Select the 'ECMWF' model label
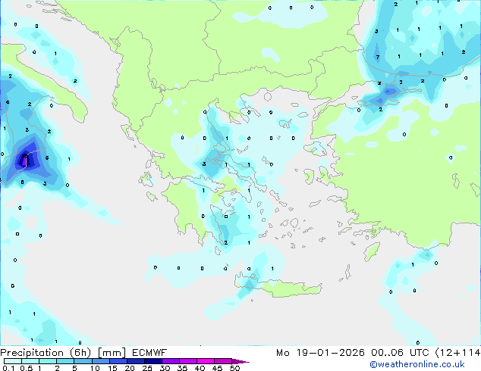The width and height of the screenshot is (481, 371). pos(149,353)
